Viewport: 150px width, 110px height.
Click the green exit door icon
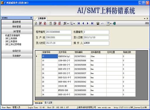114,23
